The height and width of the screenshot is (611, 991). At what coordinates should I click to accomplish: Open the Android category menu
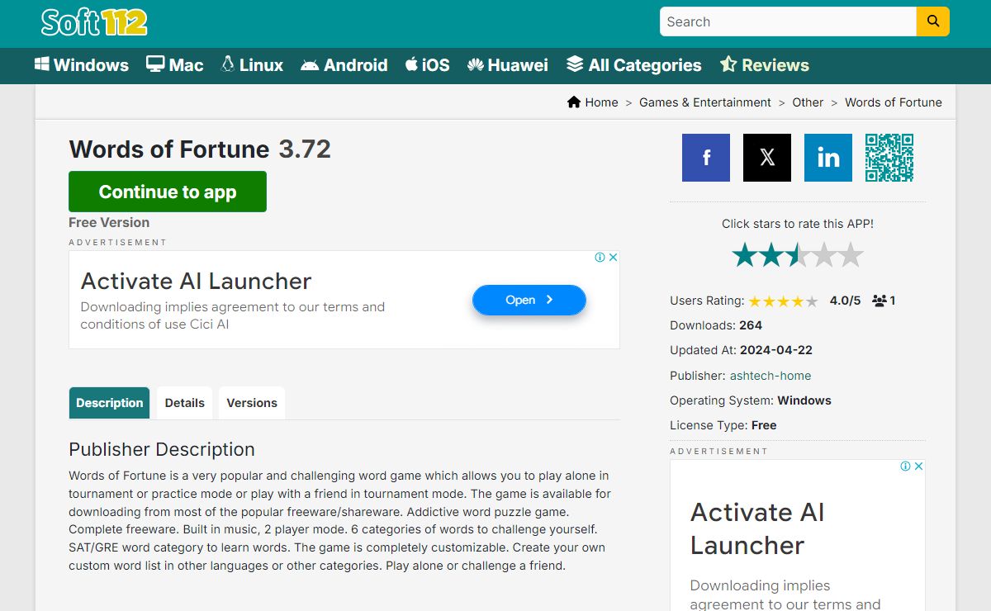tap(344, 65)
